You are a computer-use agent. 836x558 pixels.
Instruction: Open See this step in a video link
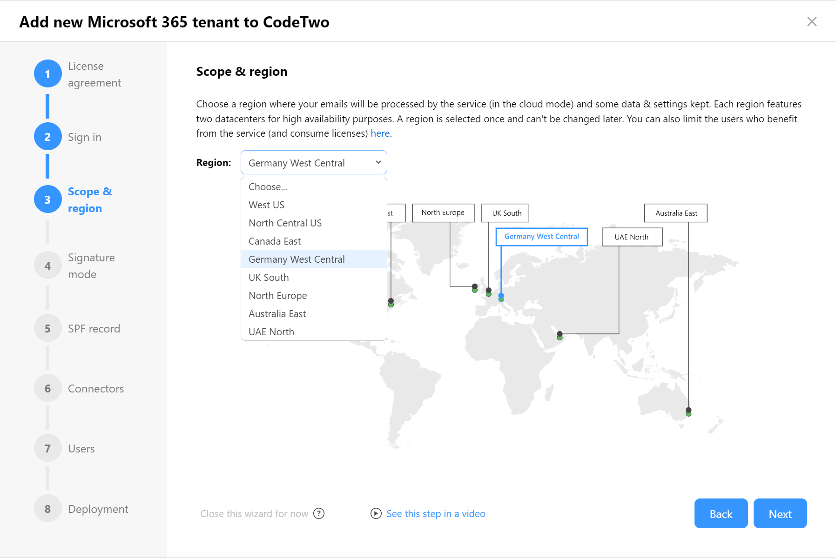[436, 513]
